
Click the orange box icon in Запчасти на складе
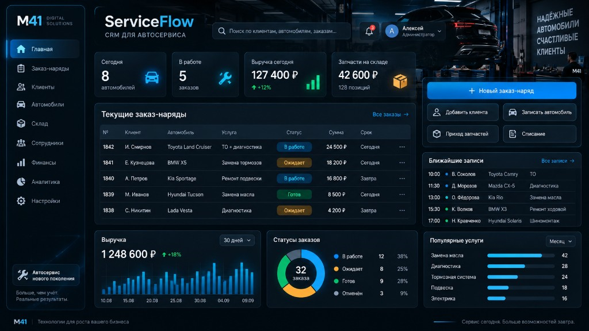(x=400, y=81)
